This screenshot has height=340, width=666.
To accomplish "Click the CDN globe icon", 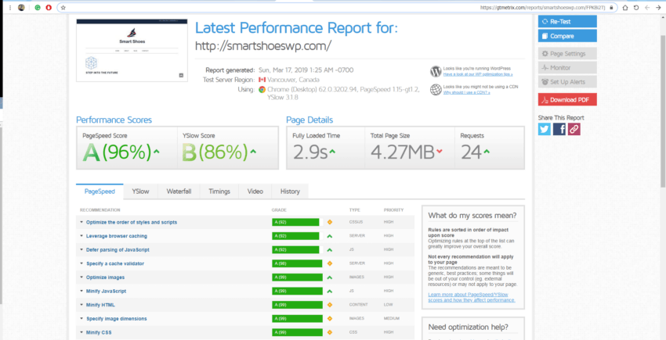I will point(436,89).
